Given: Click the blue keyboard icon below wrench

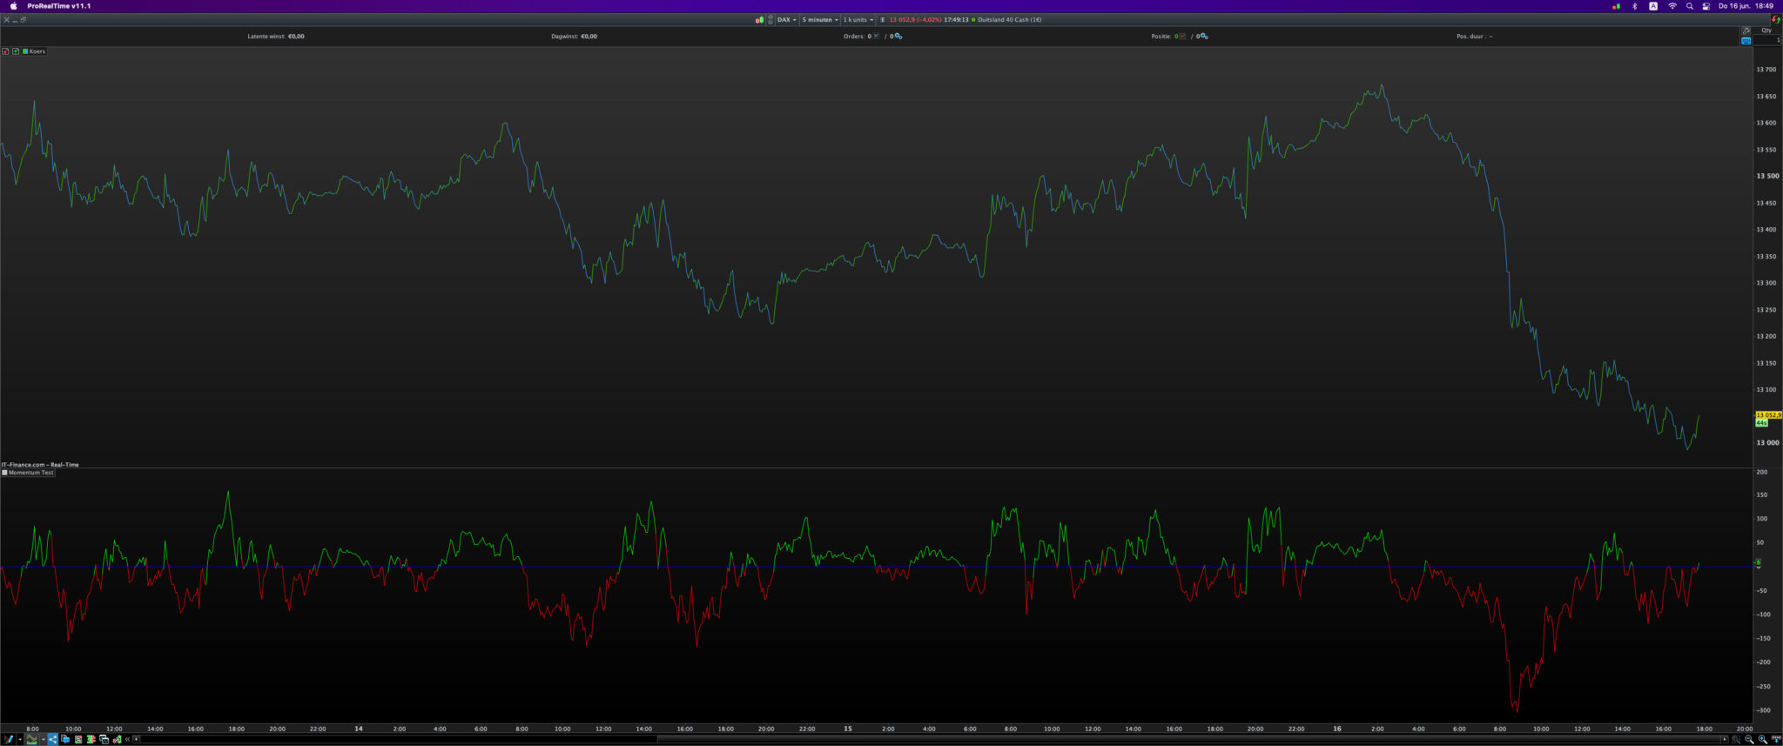Looking at the screenshot, I should pos(1746,41).
